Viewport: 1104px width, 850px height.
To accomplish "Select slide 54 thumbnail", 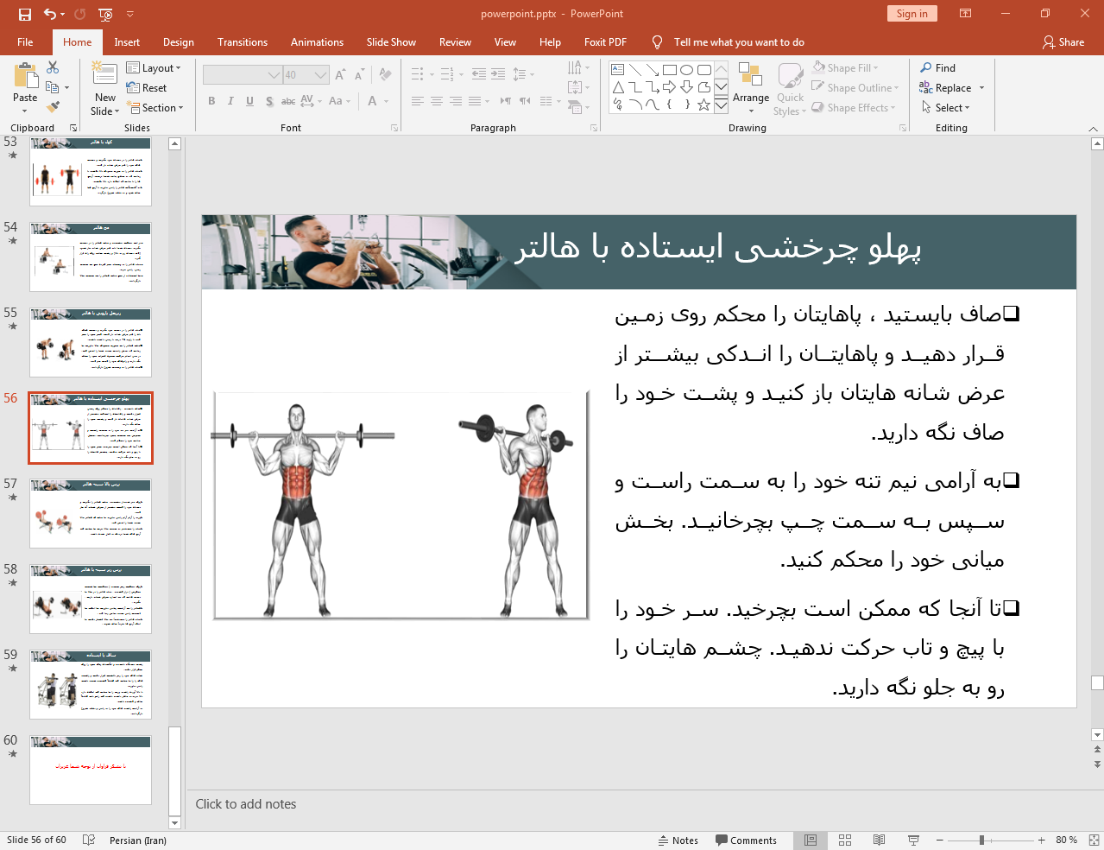I will [x=91, y=257].
